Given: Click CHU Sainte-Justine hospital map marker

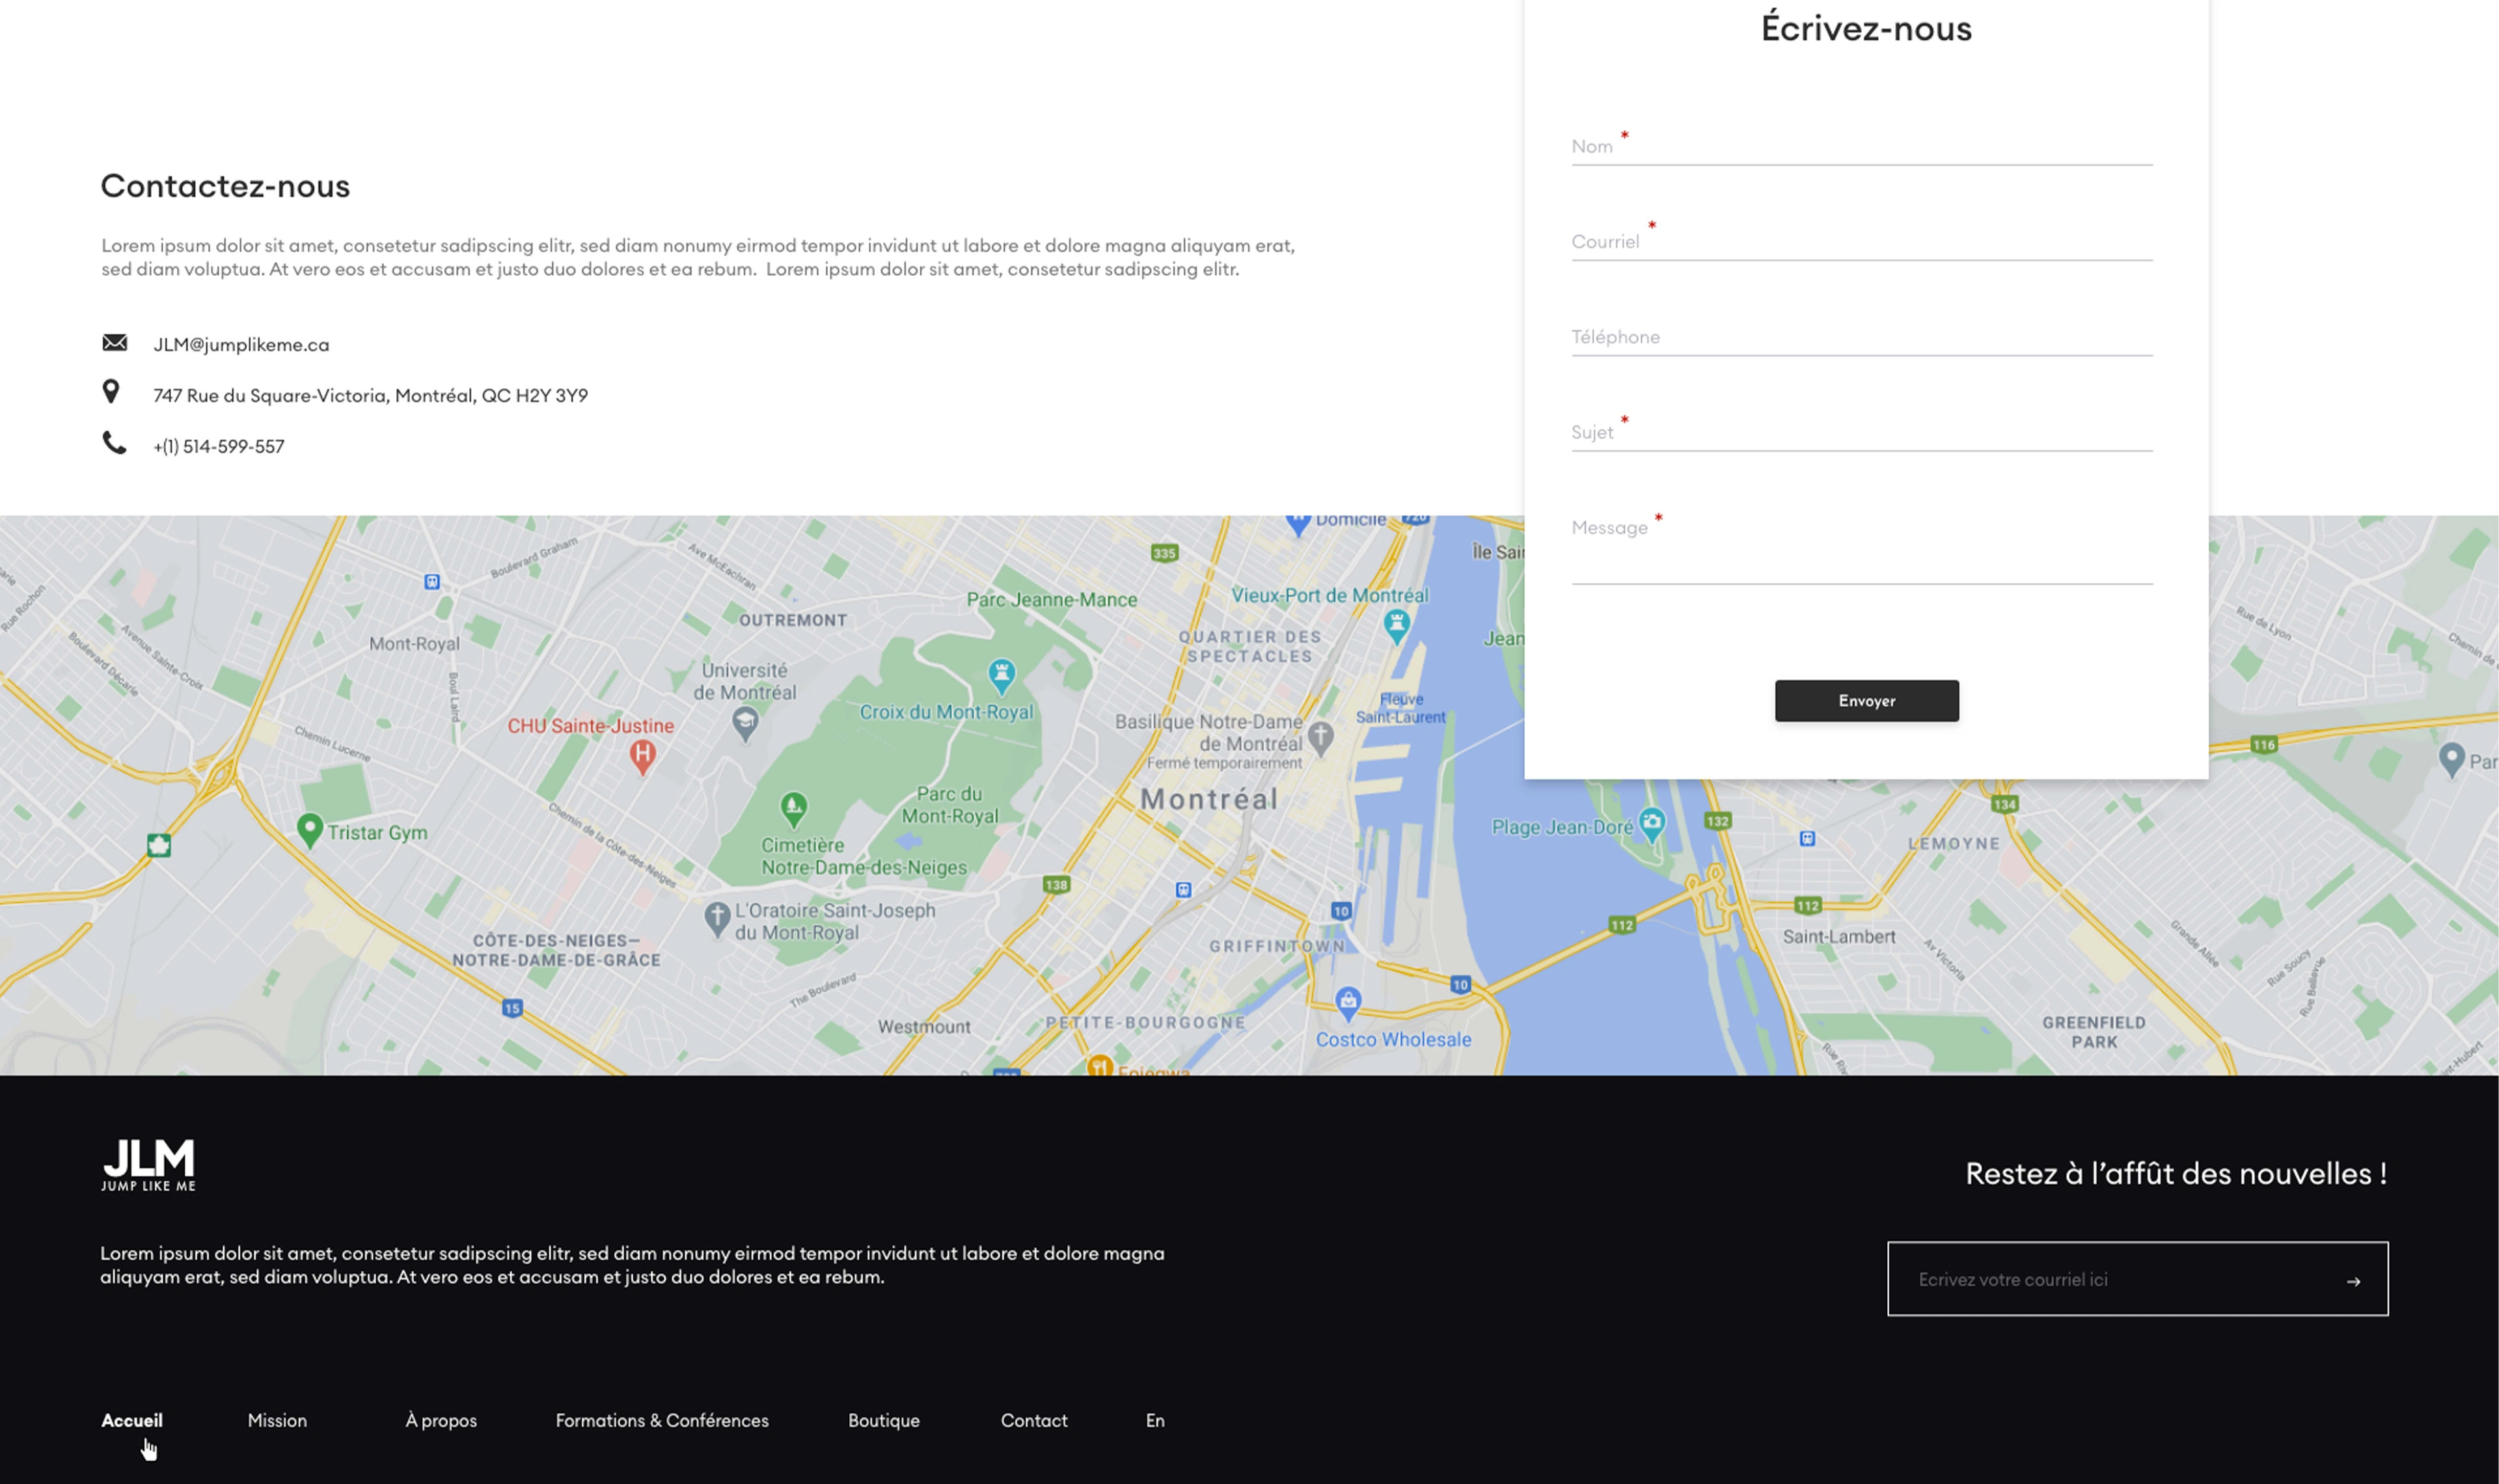Looking at the screenshot, I should point(642,757).
